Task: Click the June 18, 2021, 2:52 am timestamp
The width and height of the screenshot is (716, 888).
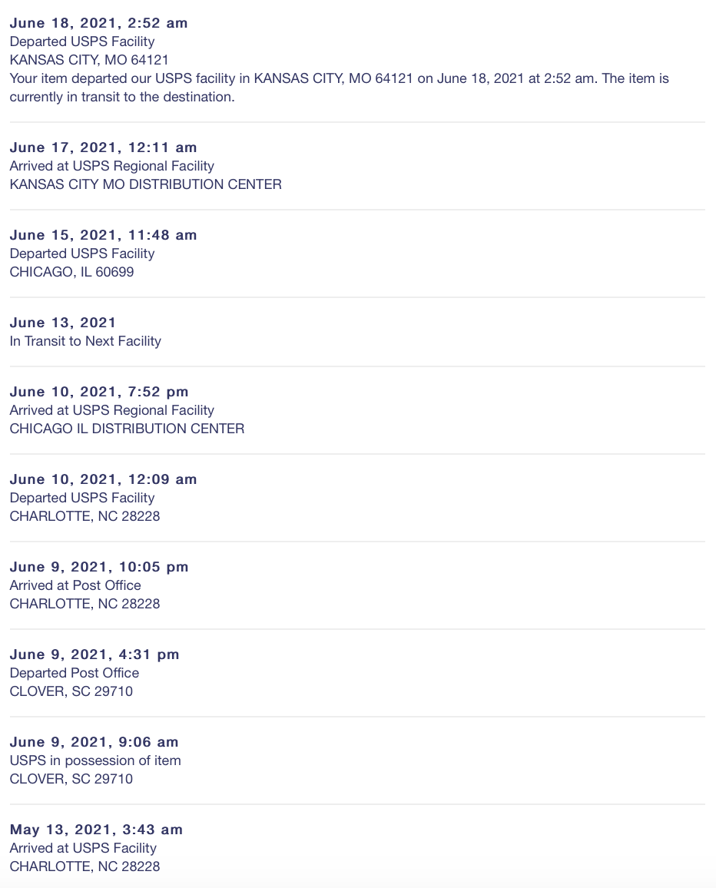Action: (98, 22)
